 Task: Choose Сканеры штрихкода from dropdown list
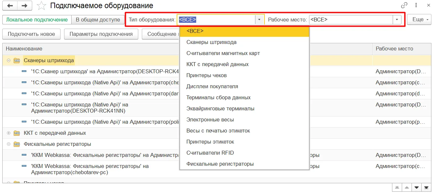[244, 42]
